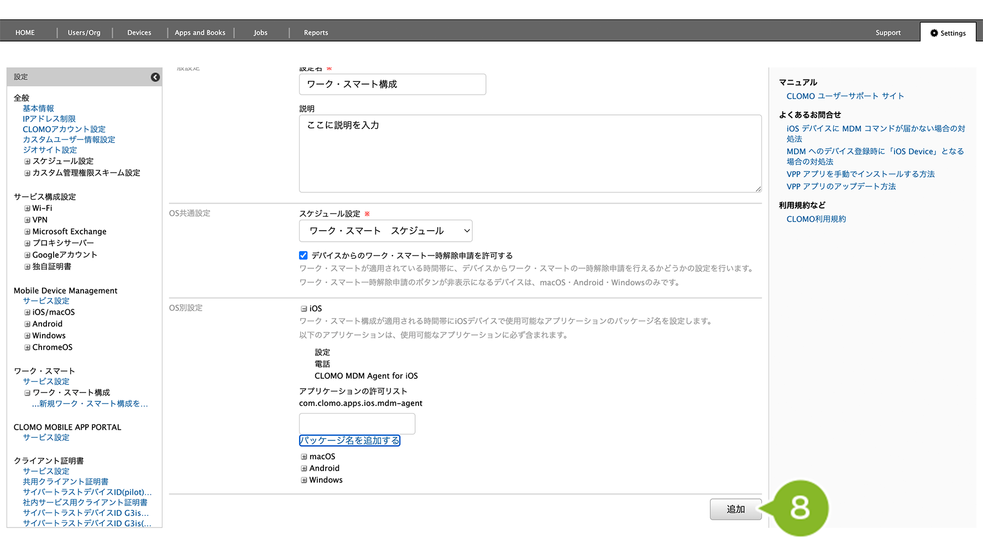Open the スケジュール設定 dropdown
The image size is (983, 553).
[x=385, y=231]
